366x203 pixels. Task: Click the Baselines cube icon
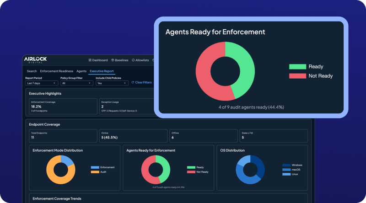[113, 60]
